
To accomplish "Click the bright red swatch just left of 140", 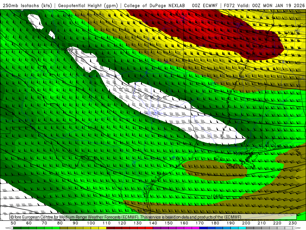I will click(149, 228).
